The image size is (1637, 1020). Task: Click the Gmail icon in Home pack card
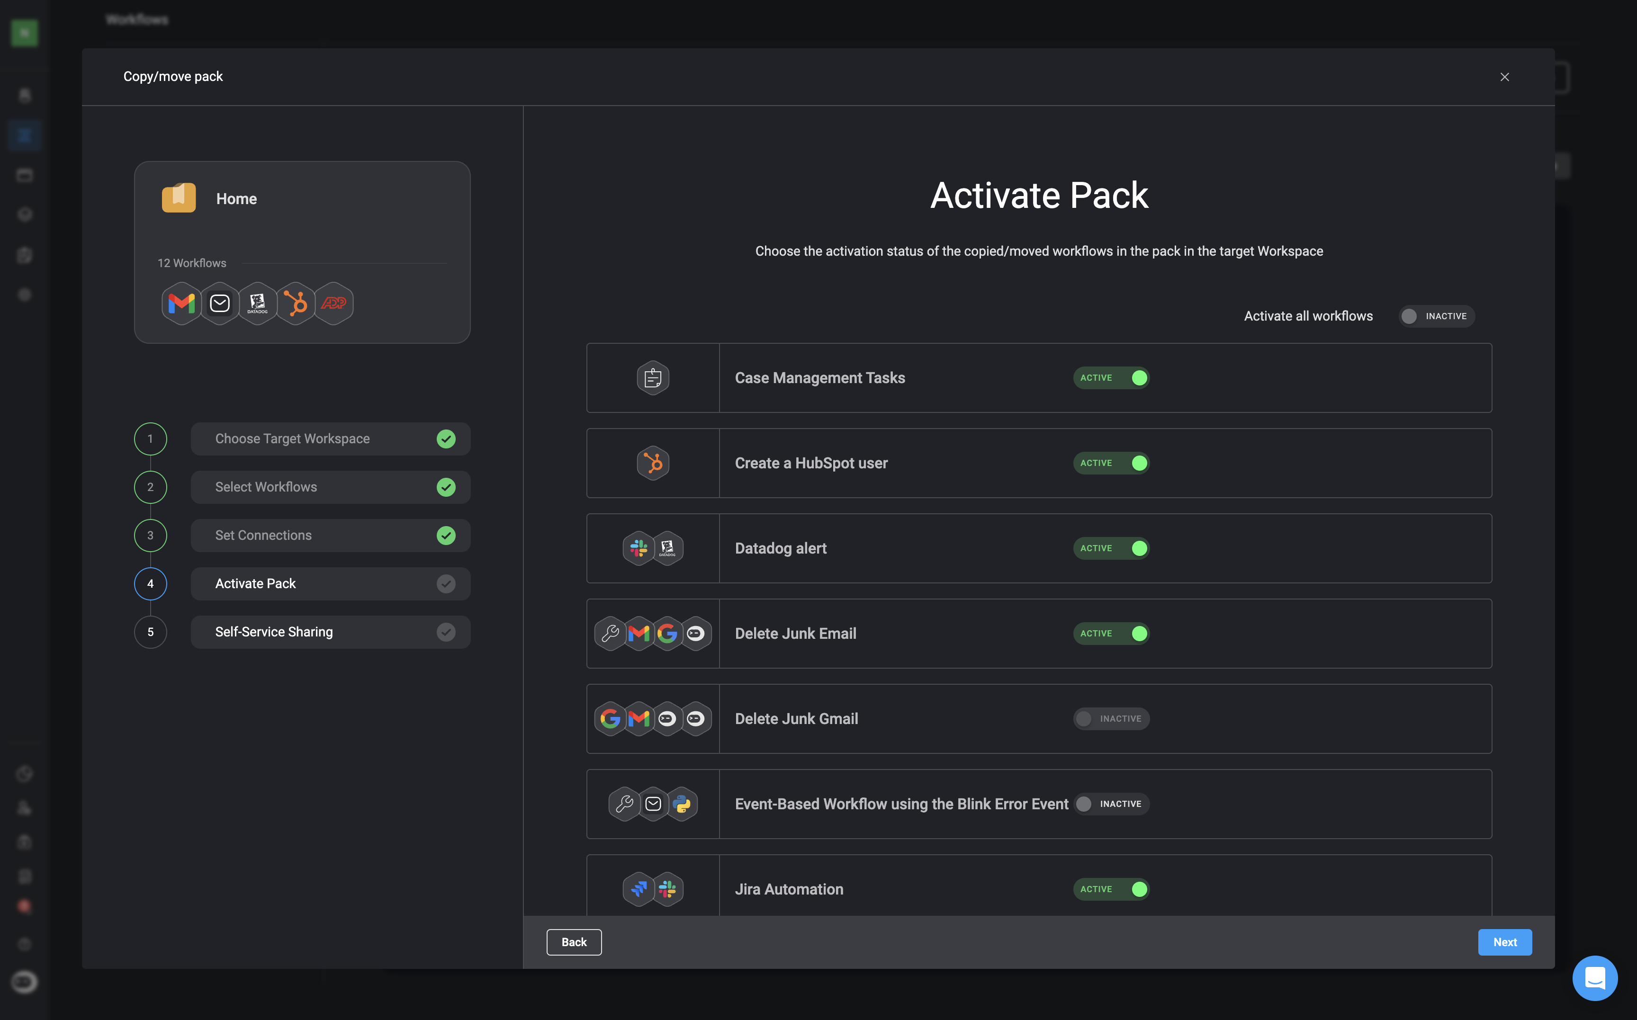181,304
